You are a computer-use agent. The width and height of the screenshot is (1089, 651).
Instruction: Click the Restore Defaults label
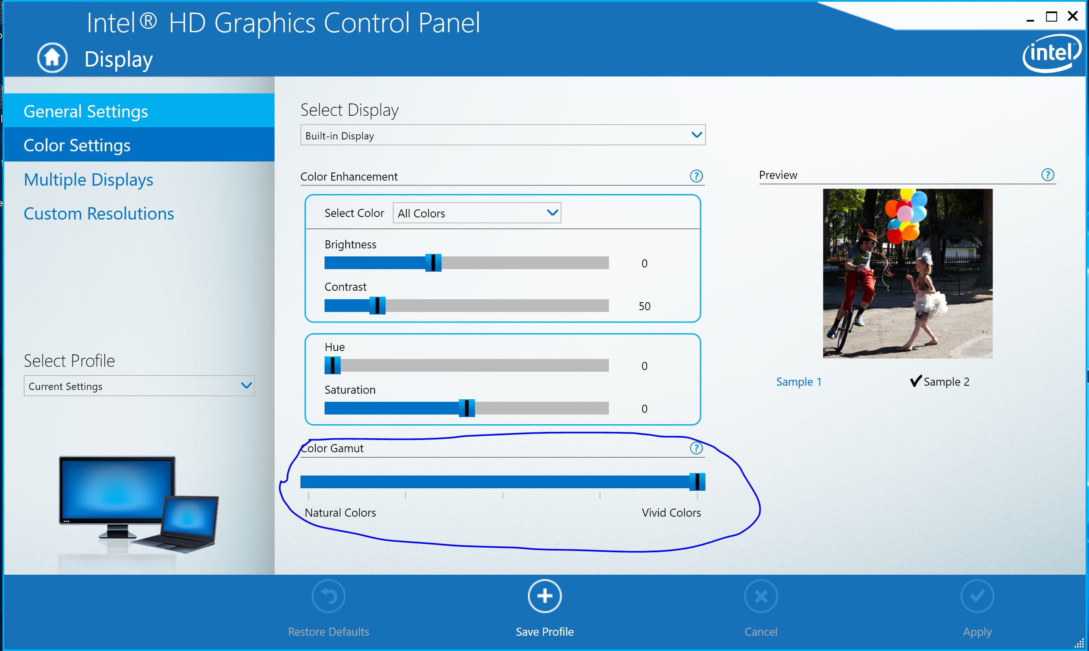(x=328, y=632)
